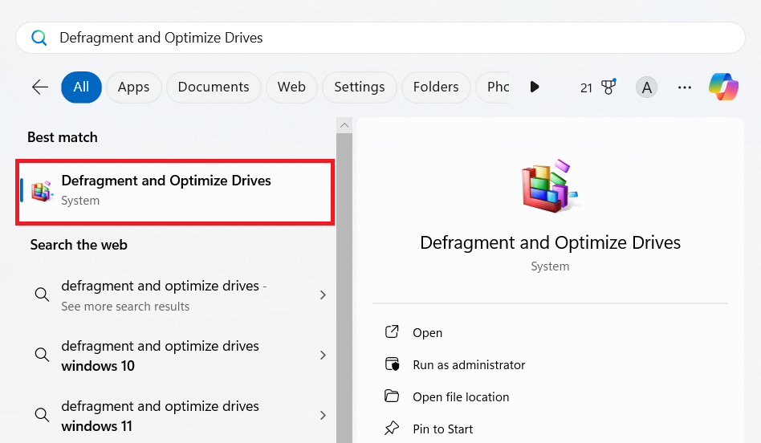The image size is (761, 443).
Task: Click the 'Search the web' section heading
Action: point(79,245)
